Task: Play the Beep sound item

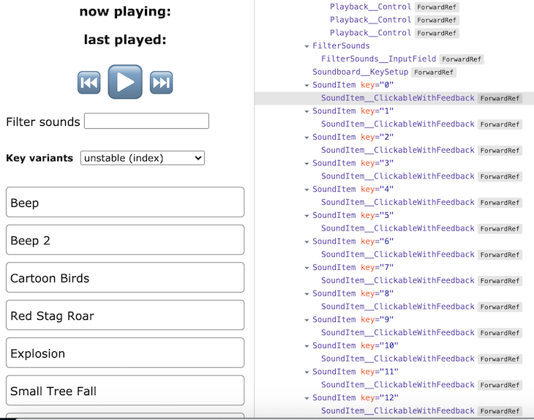Action: (x=125, y=203)
